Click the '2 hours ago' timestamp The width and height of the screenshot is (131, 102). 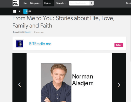tap(39, 32)
